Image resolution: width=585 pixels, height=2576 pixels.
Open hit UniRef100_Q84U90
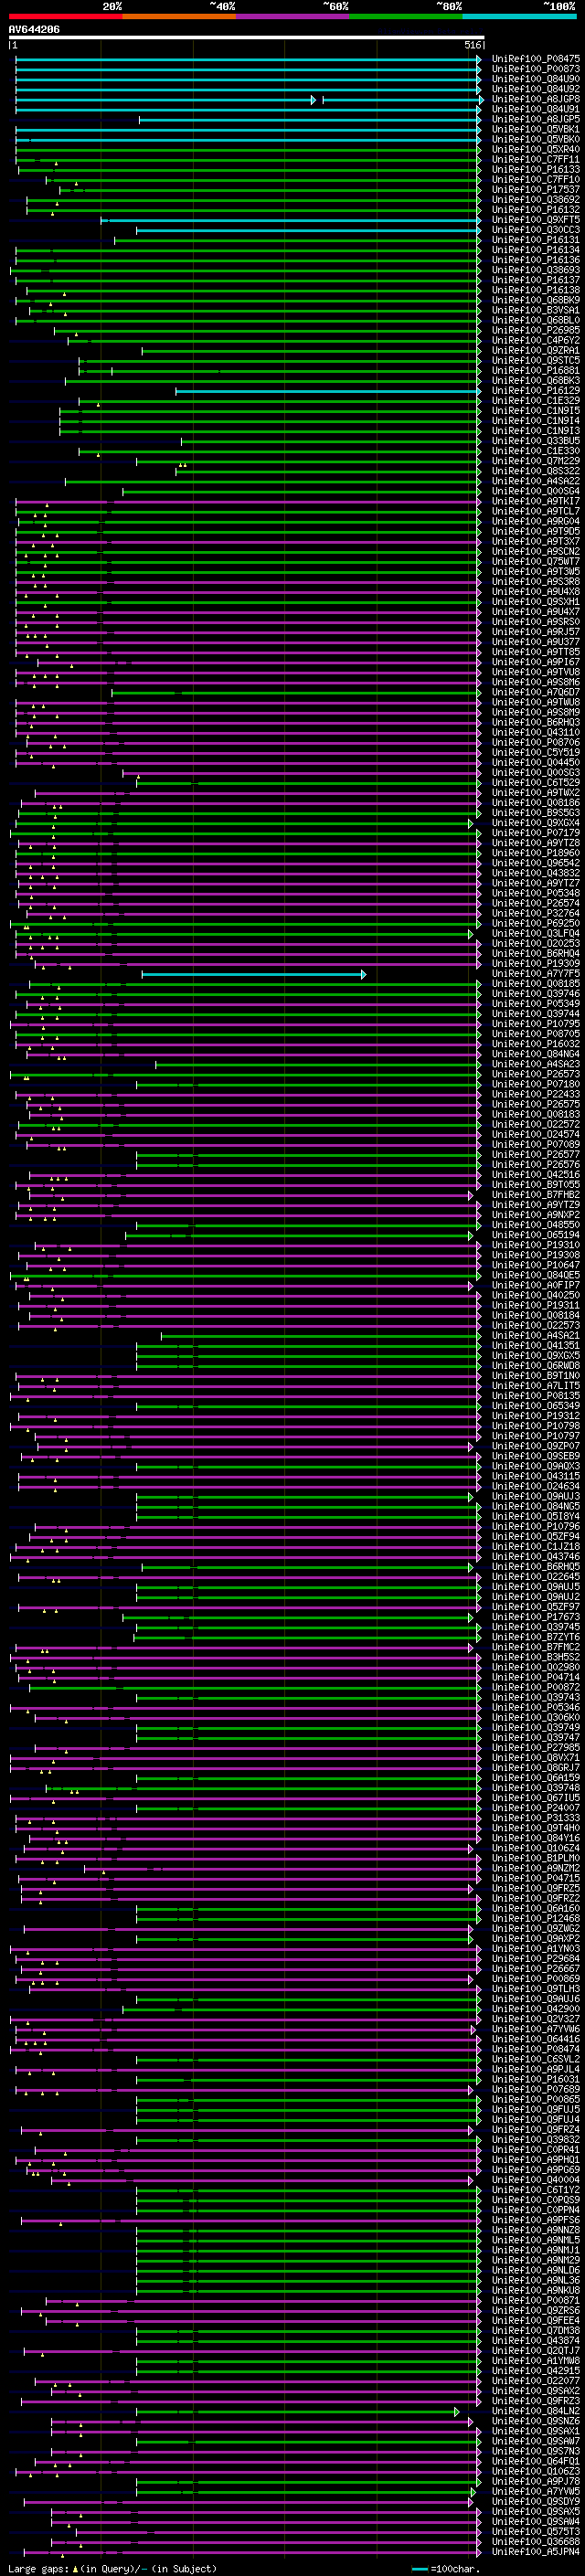(535, 79)
